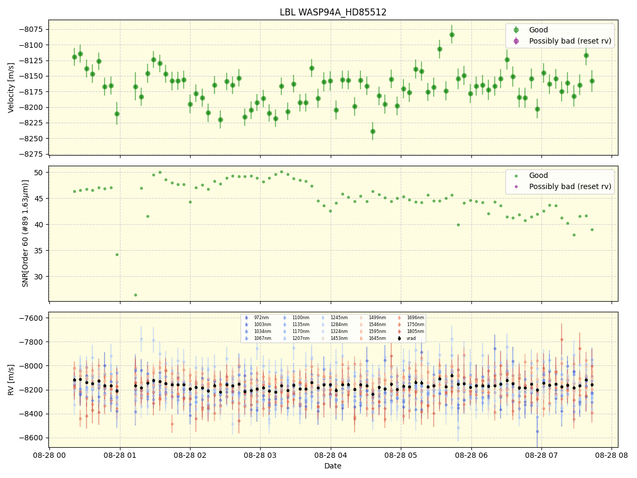
Task: Click the green Good marker in SNR legend
Action: tap(516, 176)
